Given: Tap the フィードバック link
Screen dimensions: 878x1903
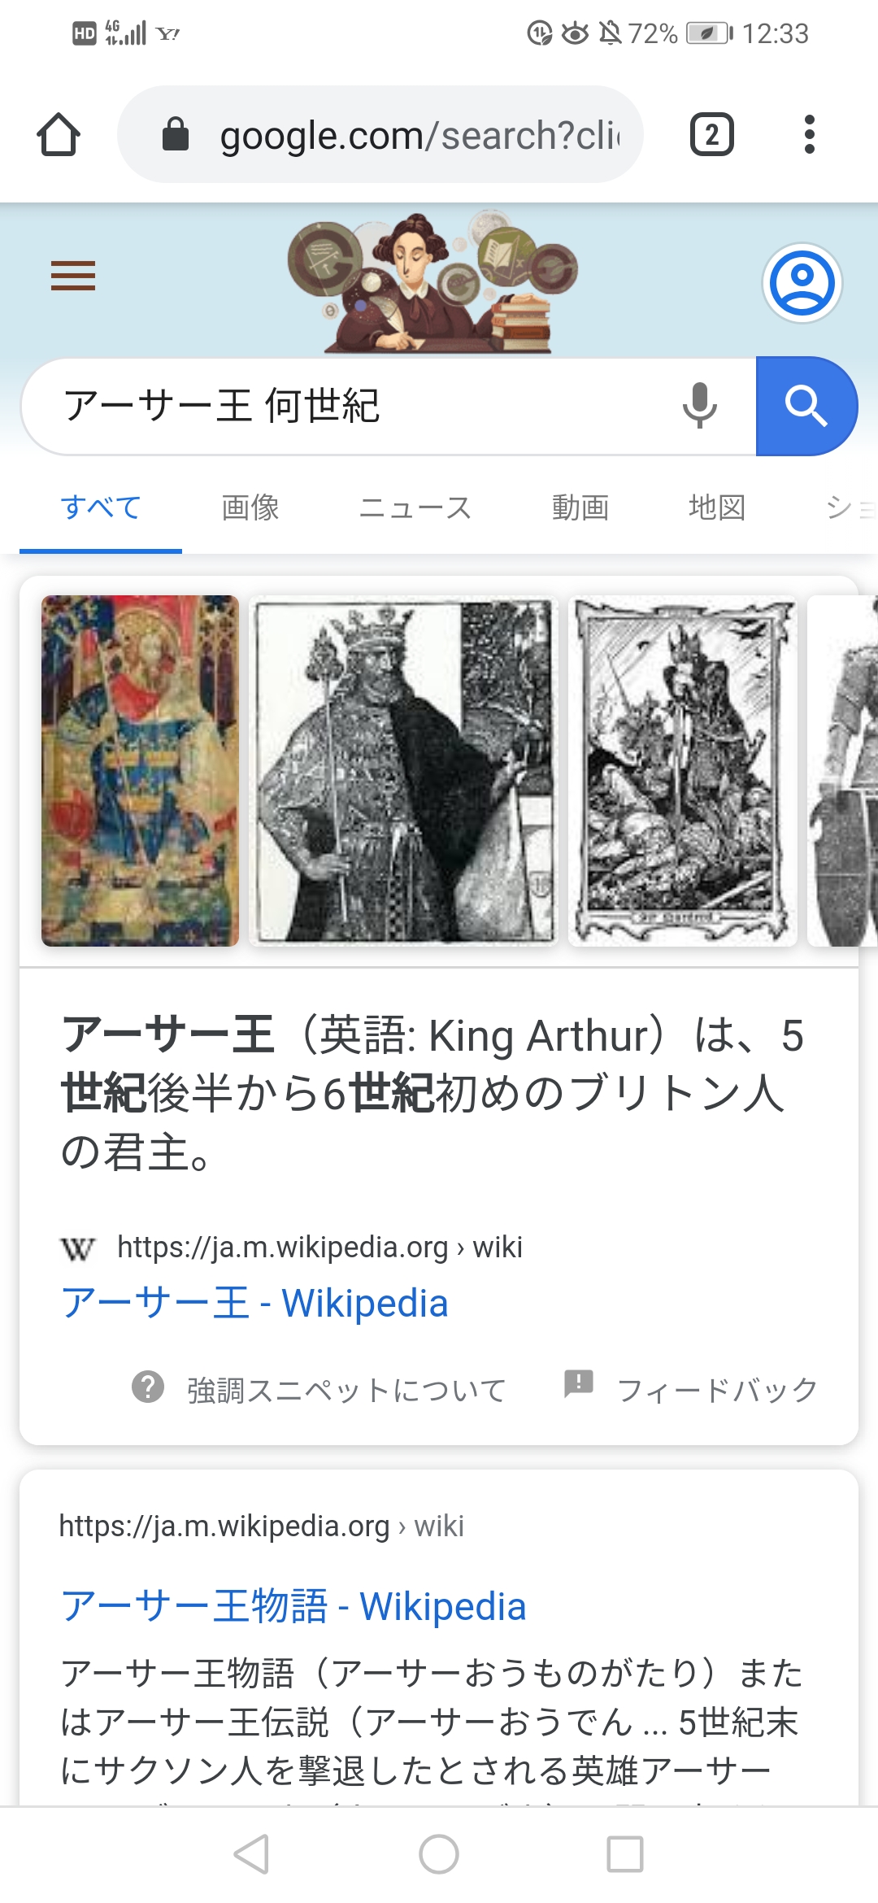Looking at the screenshot, I should 717,1389.
